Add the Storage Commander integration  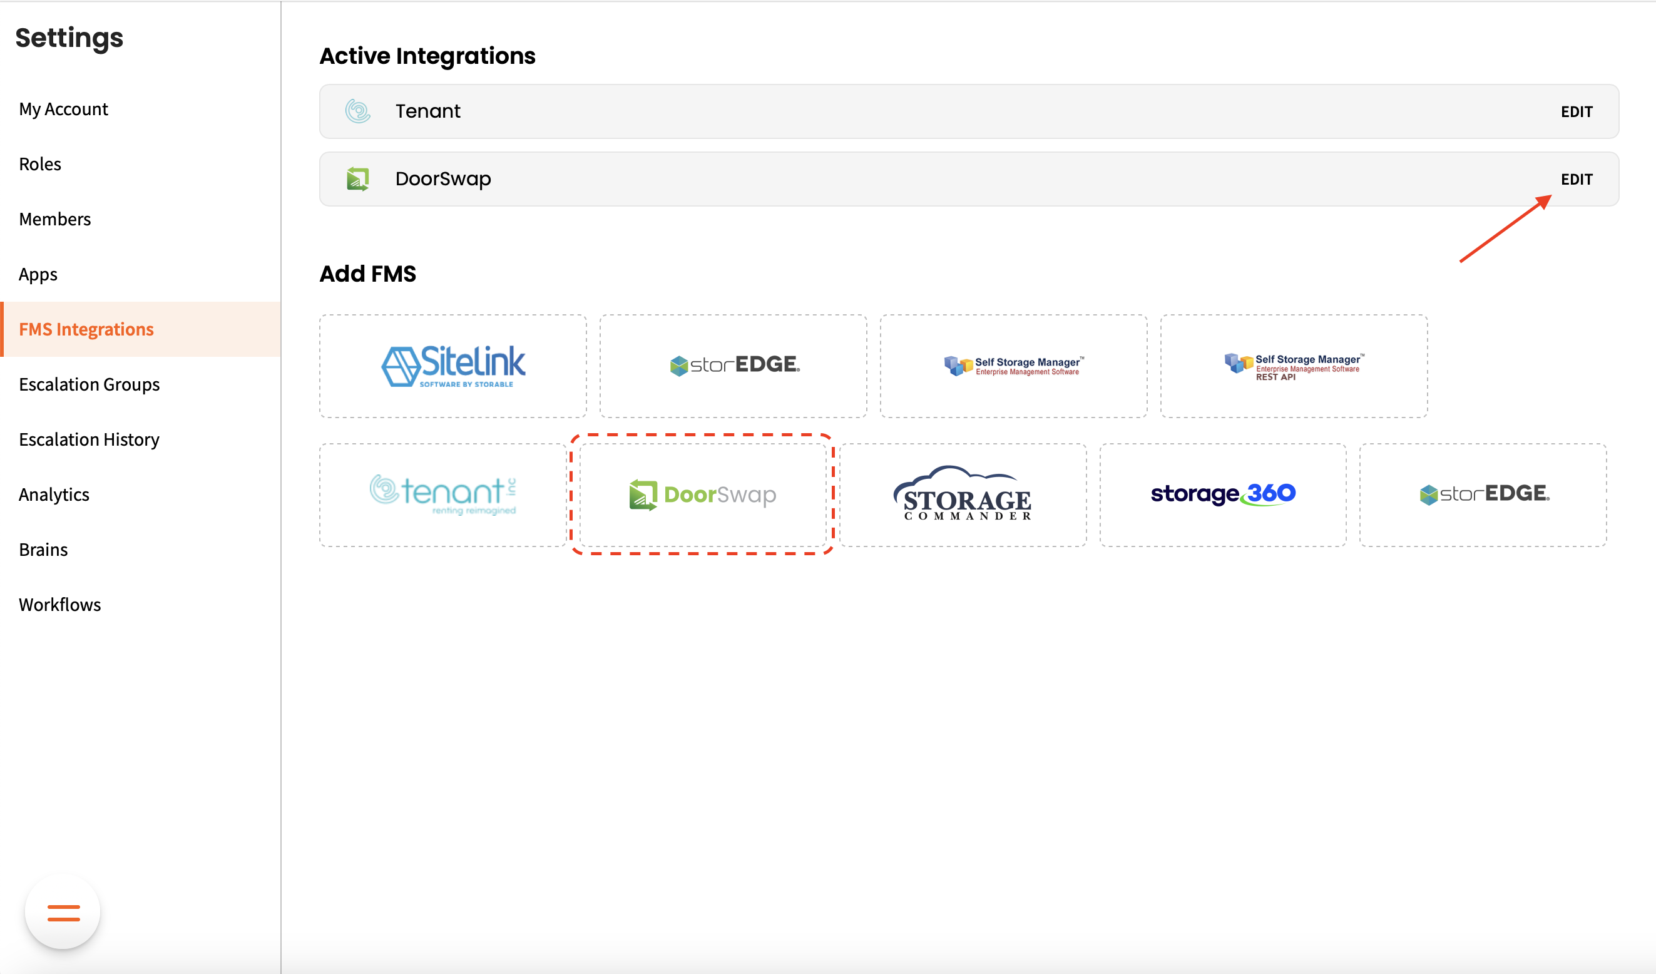tap(963, 495)
